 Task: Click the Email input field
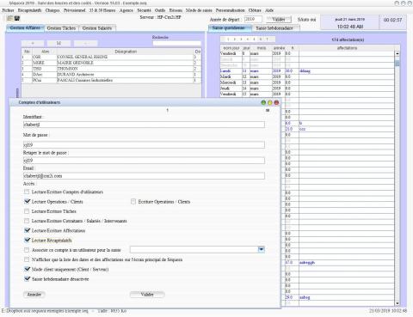coord(144,176)
